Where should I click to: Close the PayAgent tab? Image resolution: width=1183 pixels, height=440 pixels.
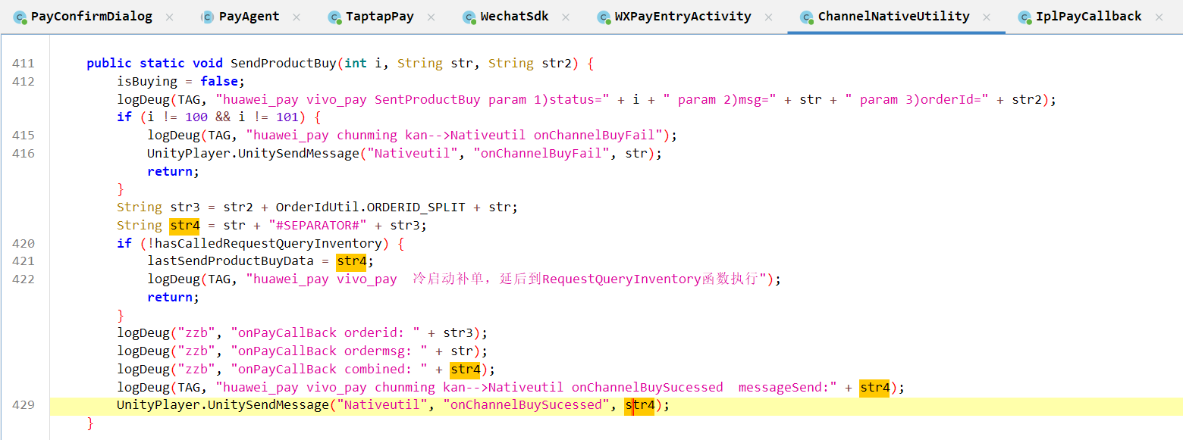pos(297,17)
